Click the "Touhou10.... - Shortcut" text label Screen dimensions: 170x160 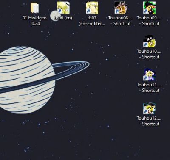point(149,54)
